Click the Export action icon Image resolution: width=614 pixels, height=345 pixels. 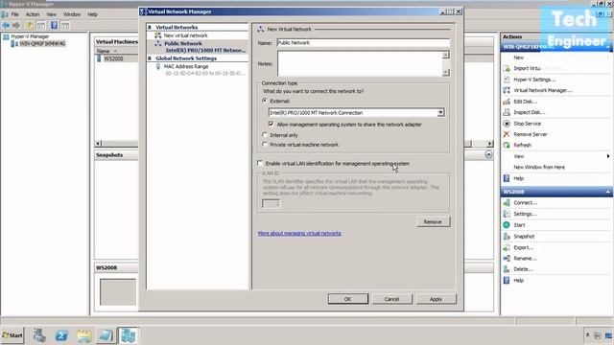click(507, 247)
